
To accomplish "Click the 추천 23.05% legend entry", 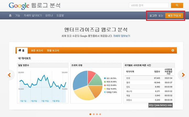I will (110, 85).
